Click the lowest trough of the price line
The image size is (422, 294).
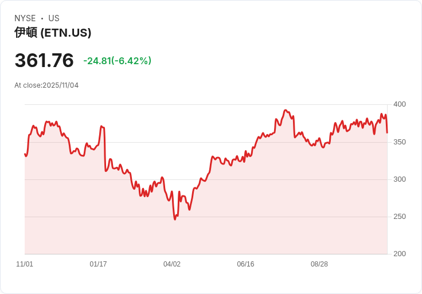click(x=175, y=219)
